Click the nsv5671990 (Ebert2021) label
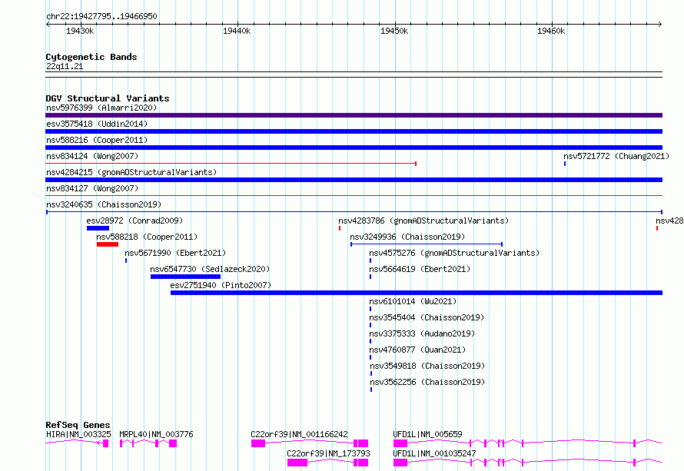Image resolution: width=684 pixels, height=471 pixels. pos(175,253)
